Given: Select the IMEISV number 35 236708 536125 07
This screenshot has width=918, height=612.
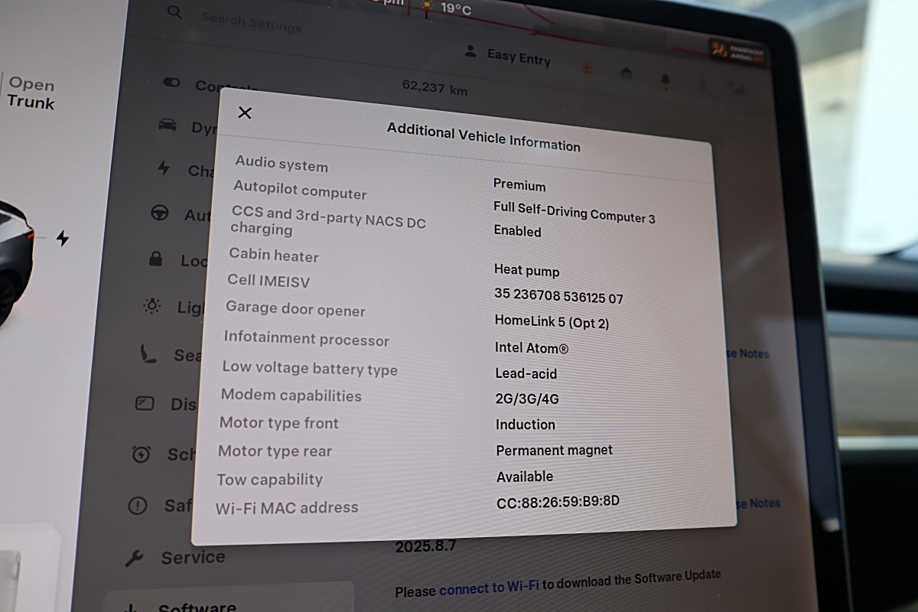Looking at the screenshot, I should [x=559, y=297].
